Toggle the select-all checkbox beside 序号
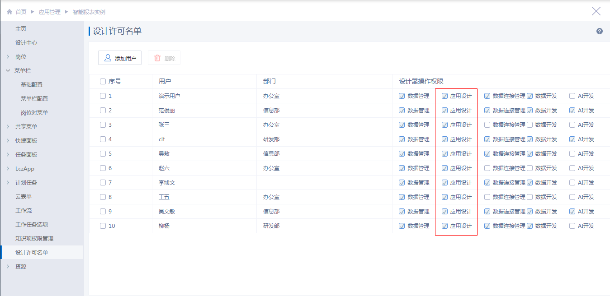Image resolution: width=610 pixels, height=296 pixels. click(x=103, y=82)
